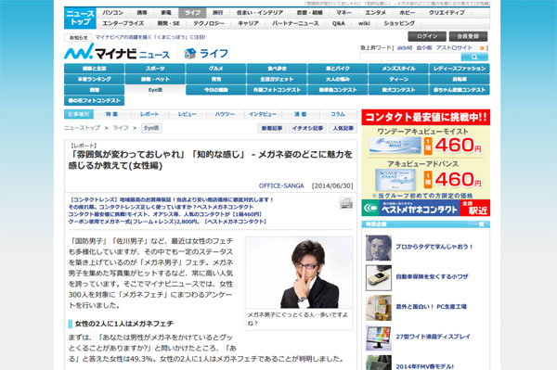Viewport: 557px width, 370px height.
Task: Click the ニューストップ breadcrumb link
Action: pos(82,128)
